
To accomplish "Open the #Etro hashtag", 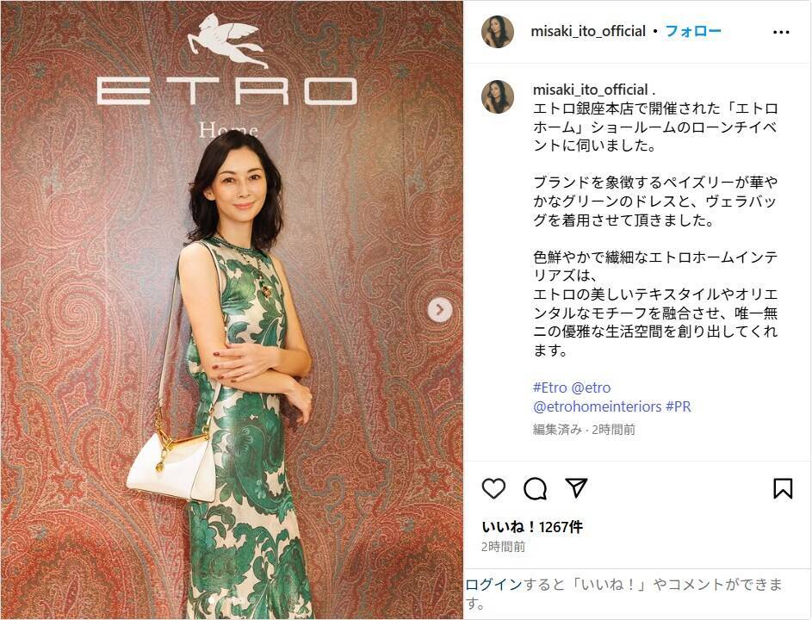I will (x=550, y=387).
